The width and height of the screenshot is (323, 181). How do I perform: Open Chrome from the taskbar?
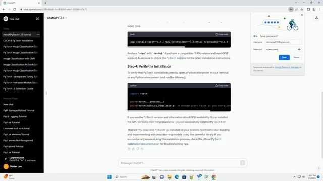coord(214,177)
